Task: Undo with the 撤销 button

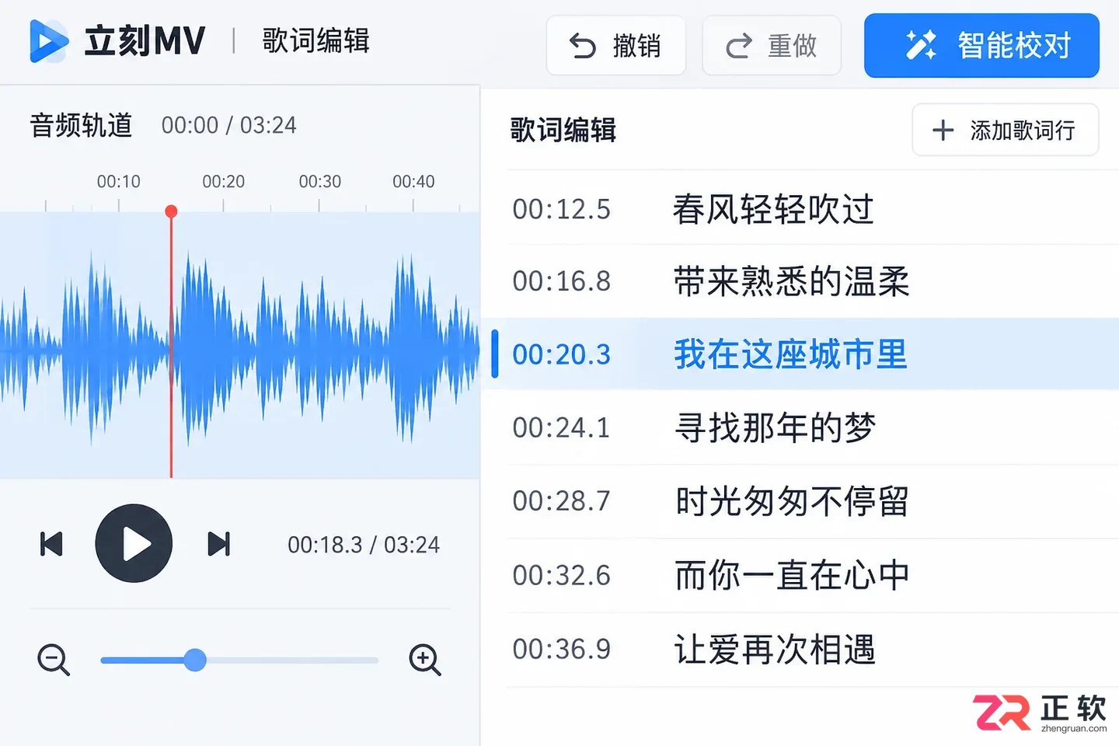Action: [x=615, y=46]
